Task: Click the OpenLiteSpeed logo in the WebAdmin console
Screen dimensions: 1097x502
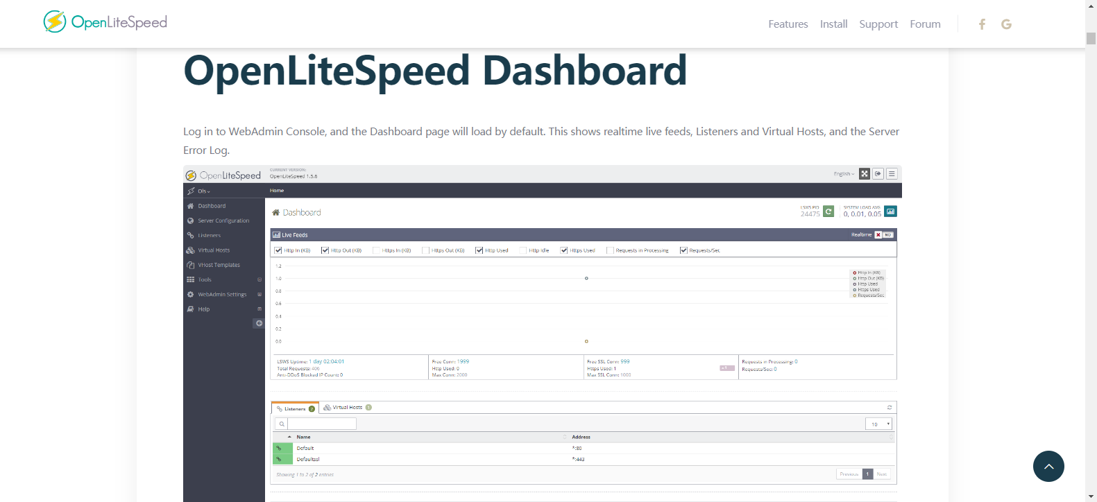Action: [x=223, y=175]
